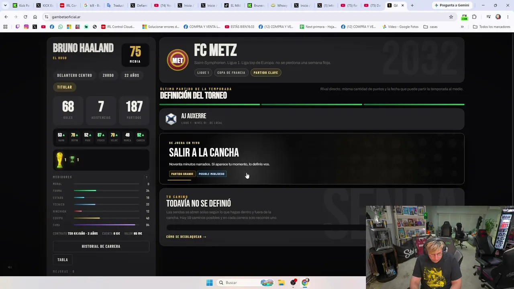
Task: Switch to the IRL Con browser tab
Action: [x=68, y=5]
